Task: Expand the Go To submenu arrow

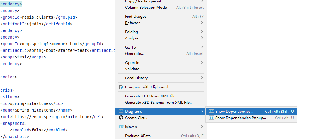Action: pos(202,47)
